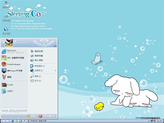Open IconPackager from the start menu
Image resolution: width=164 pixels, height=123 pixels.
[14, 64]
